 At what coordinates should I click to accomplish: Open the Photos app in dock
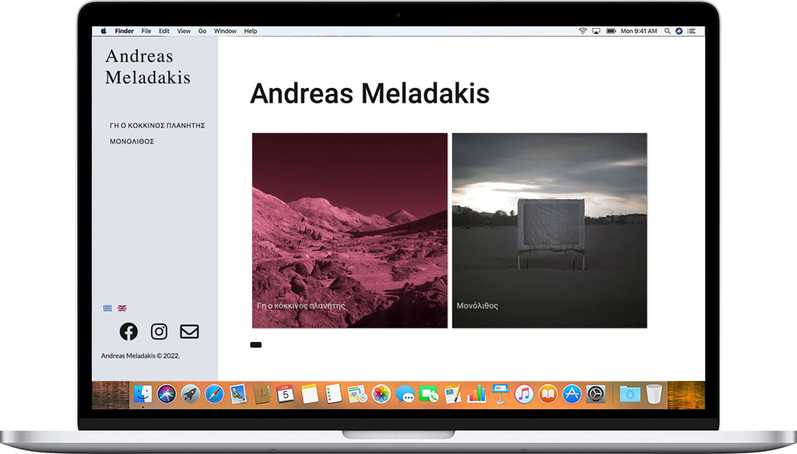(x=381, y=394)
